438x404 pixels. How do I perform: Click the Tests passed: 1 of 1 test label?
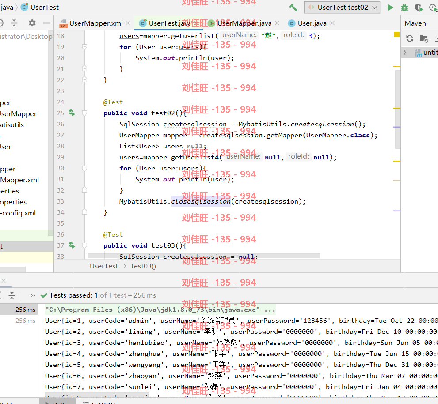(103, 295)
